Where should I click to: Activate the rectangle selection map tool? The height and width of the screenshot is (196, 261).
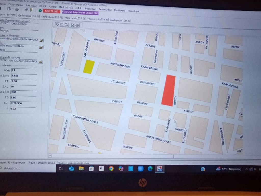pyautogui.click(x=62, y=25)
